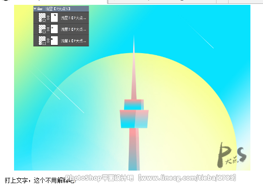Click the mask link icon on 流星2

click(x=48, y=29)
